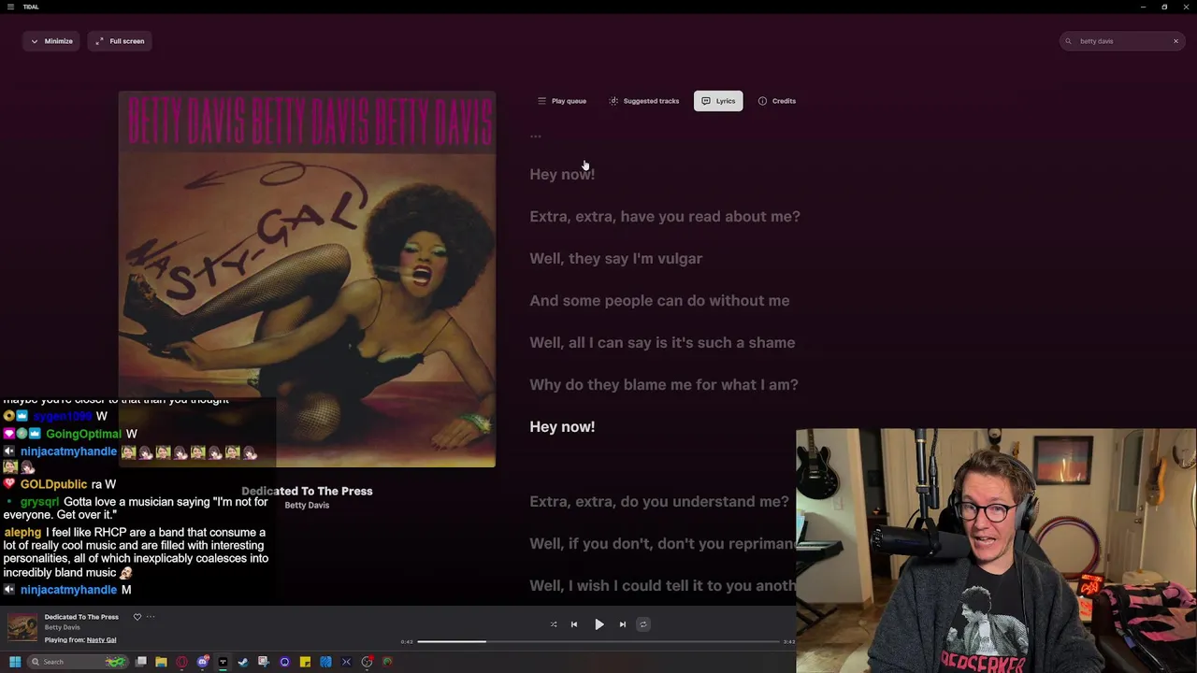The image size is (1197, 673).
Task: Open the small album thumbnail in player bar
Action: coord(22,627)
